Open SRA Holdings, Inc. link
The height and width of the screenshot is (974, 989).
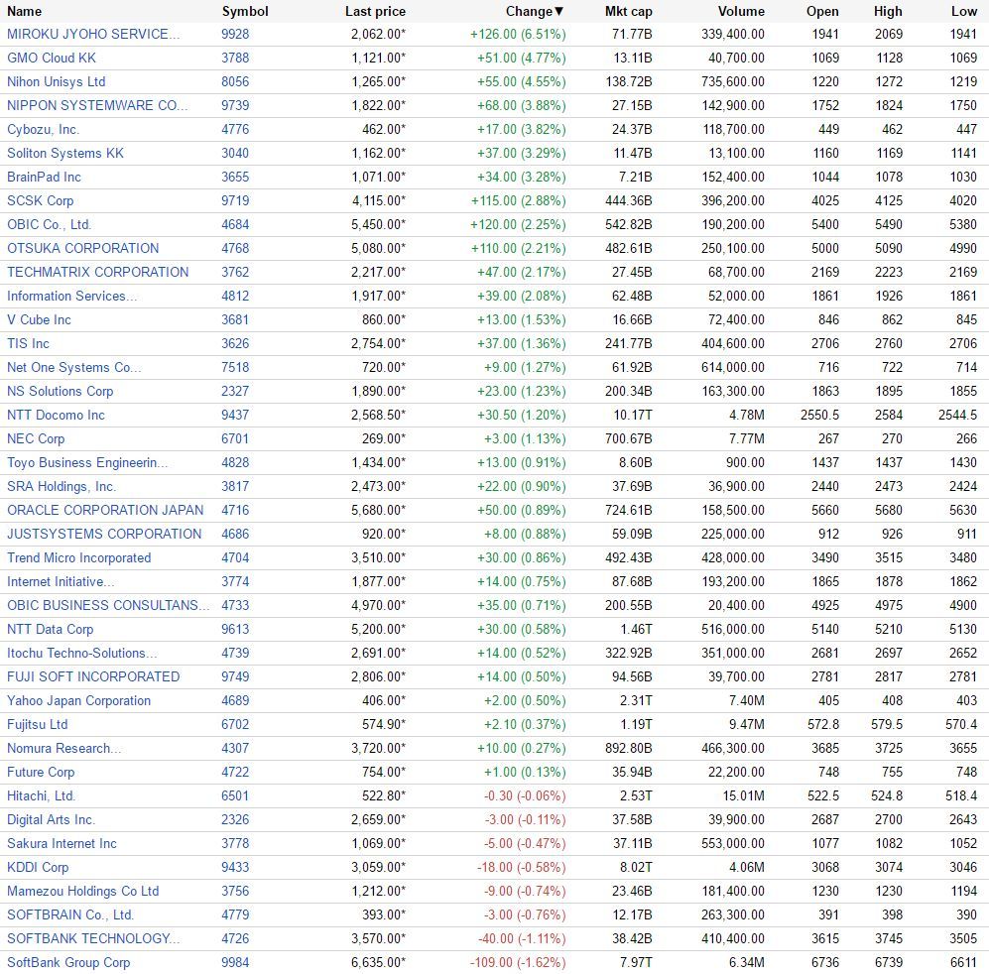click(x=62, y=486)
